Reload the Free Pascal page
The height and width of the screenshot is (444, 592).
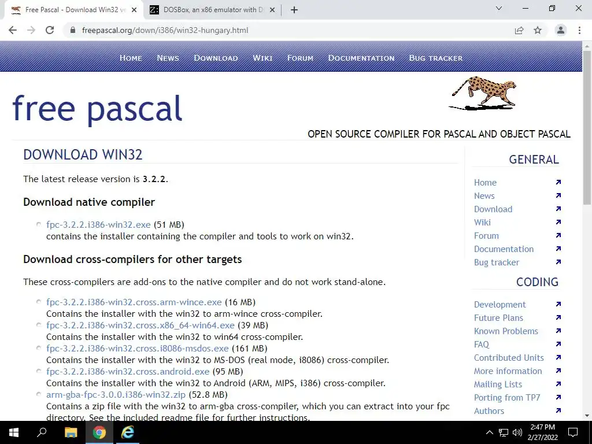pos(50,30)
